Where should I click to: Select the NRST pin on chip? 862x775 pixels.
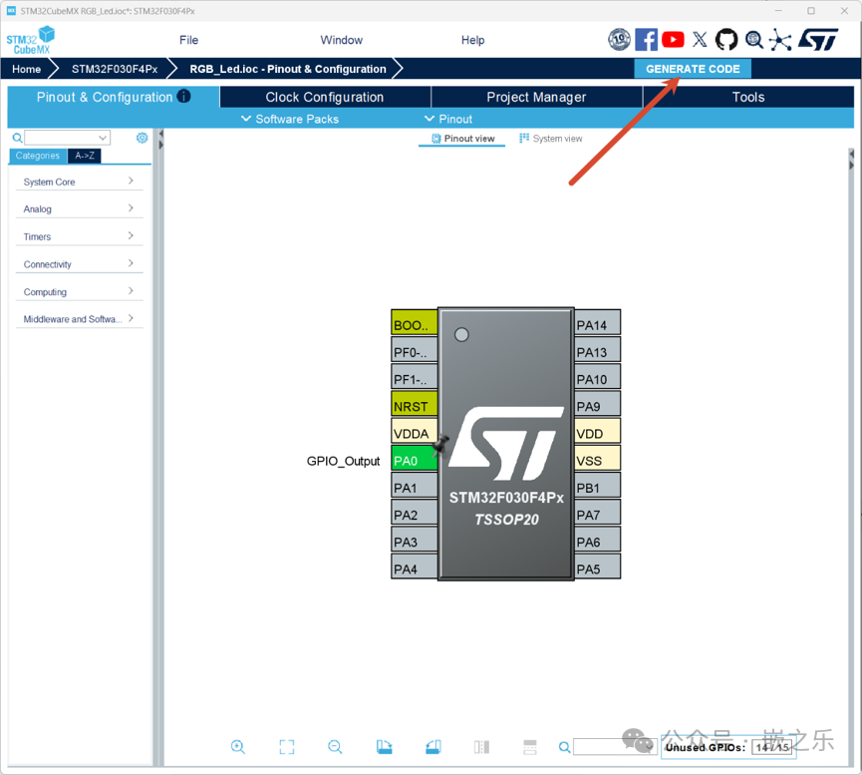(x=415, y=406)
